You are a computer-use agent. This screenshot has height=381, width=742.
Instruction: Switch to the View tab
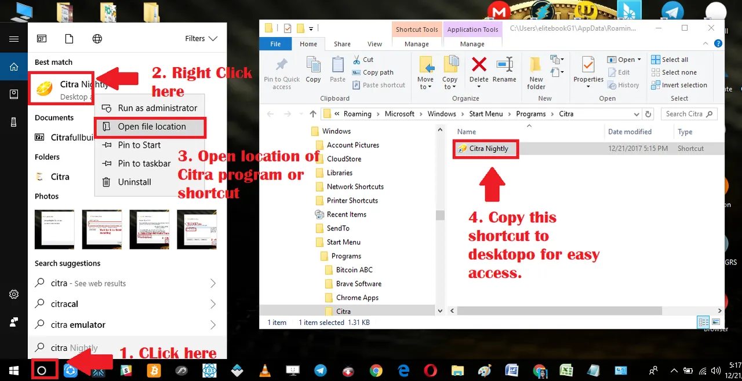point(375,44)
